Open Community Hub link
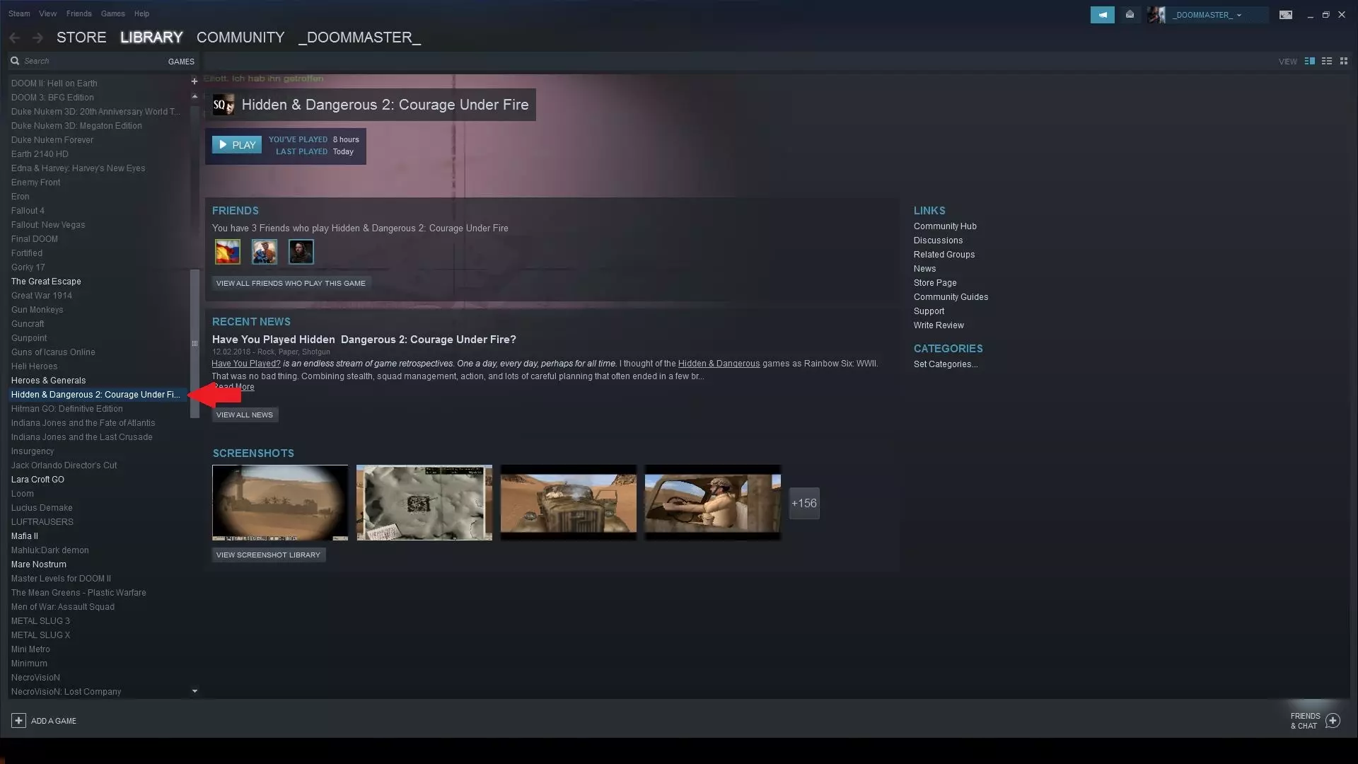This screenshot has width=1358, height=764. point(944,226)
